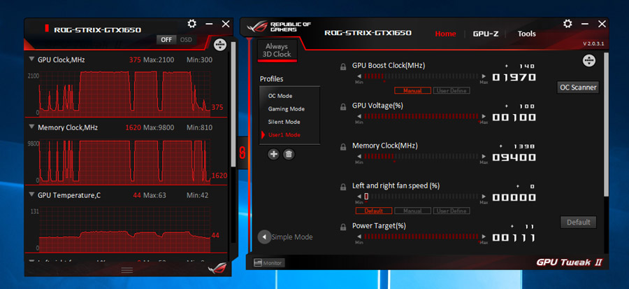
Task: Increase Memory Clock with right arrow
Action: [484, 156]
